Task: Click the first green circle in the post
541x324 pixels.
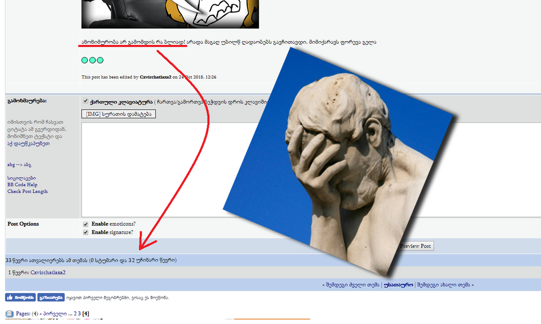Action: 85,60
